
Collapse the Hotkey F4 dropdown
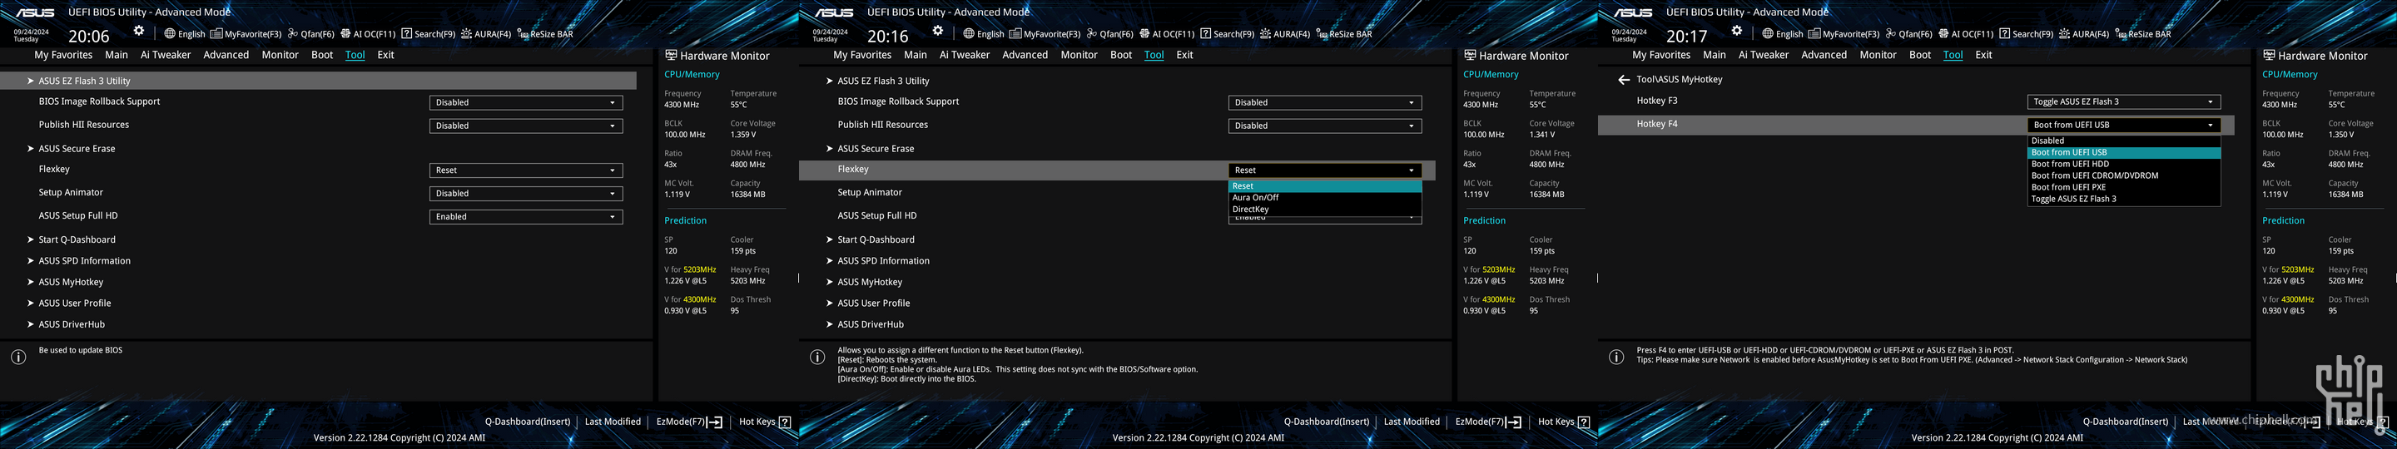point(2124,125)
